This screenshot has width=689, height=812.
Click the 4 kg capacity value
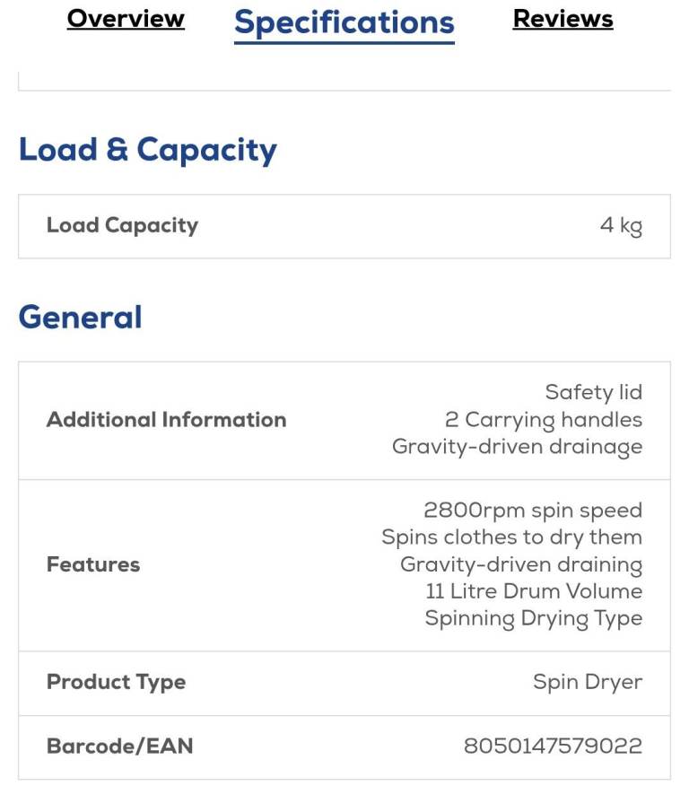[621, 226]
